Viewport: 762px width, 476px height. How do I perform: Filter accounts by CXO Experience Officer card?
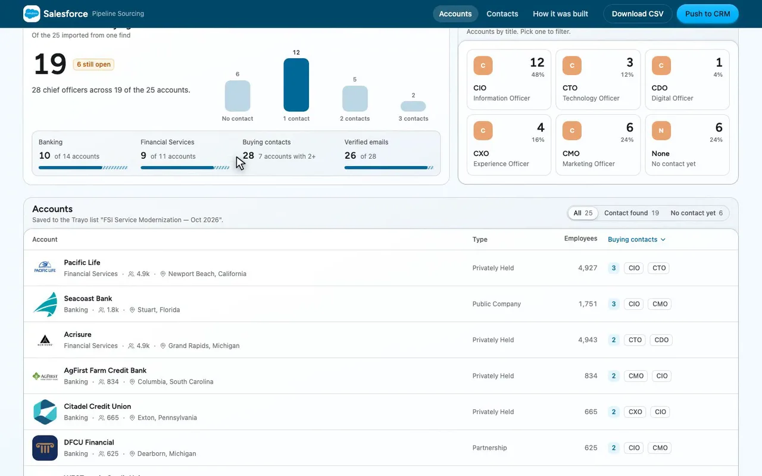(x=509, y=145)
